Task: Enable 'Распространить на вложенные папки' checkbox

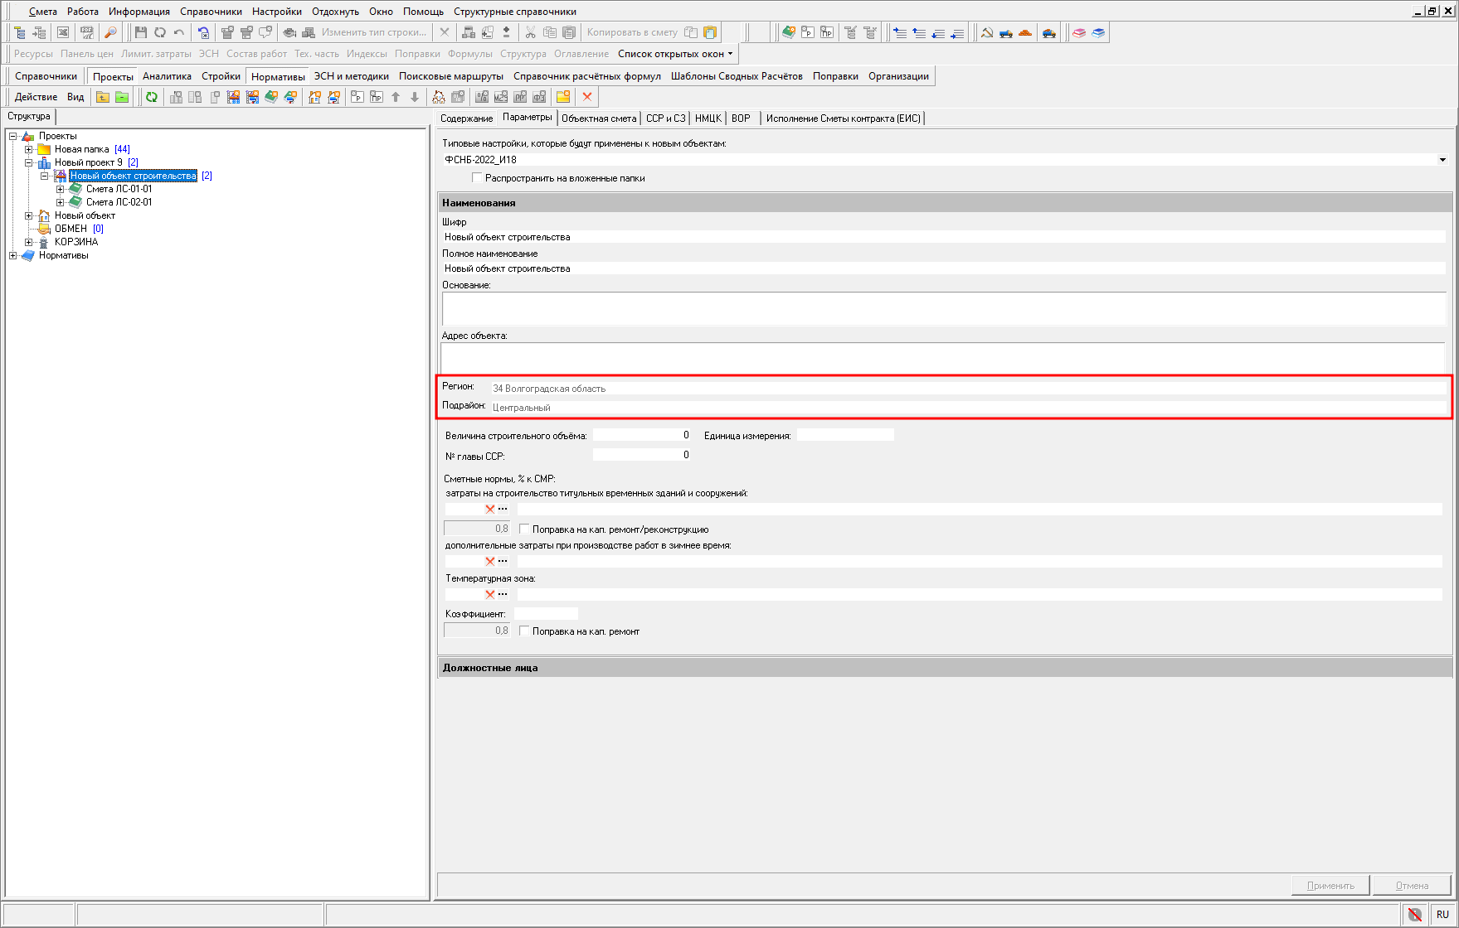Action: tap(477, 177)
